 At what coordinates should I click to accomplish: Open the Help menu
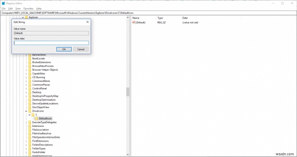click(39, 9)
